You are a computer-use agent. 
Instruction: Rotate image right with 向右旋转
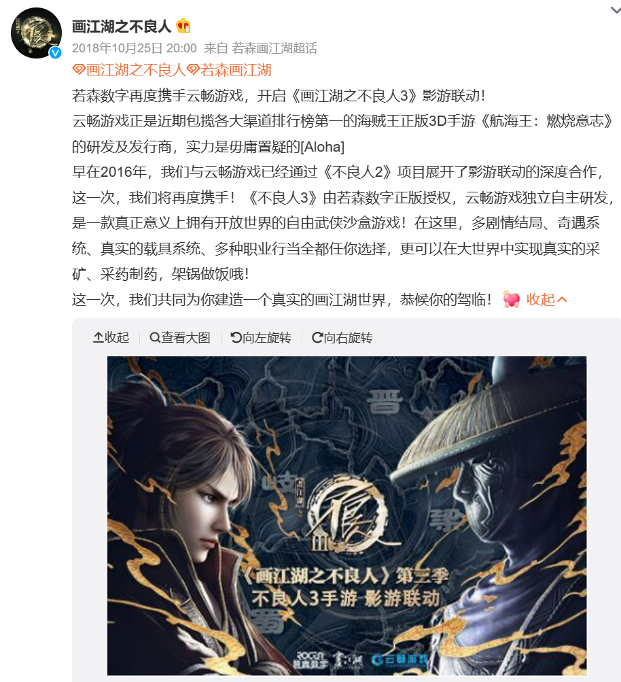(x=342, y=337)
